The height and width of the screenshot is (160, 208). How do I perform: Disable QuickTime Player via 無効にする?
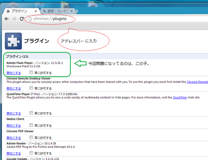pyautogui.click(x=13, y=113)
